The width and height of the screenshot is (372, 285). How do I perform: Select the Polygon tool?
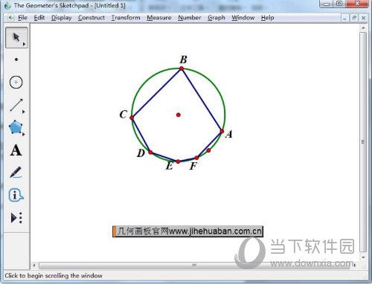[x=16, y=127]
